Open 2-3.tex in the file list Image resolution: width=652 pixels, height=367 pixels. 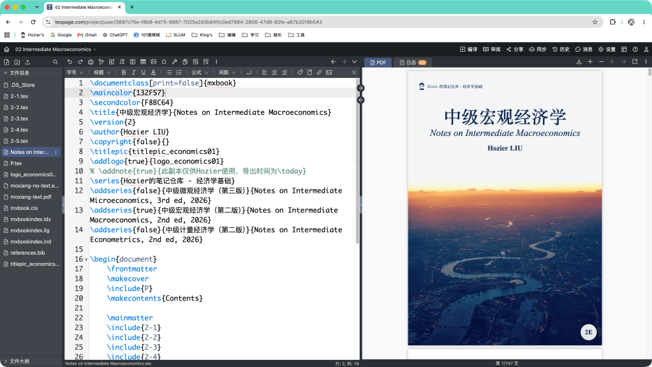(x=19, y=119)
